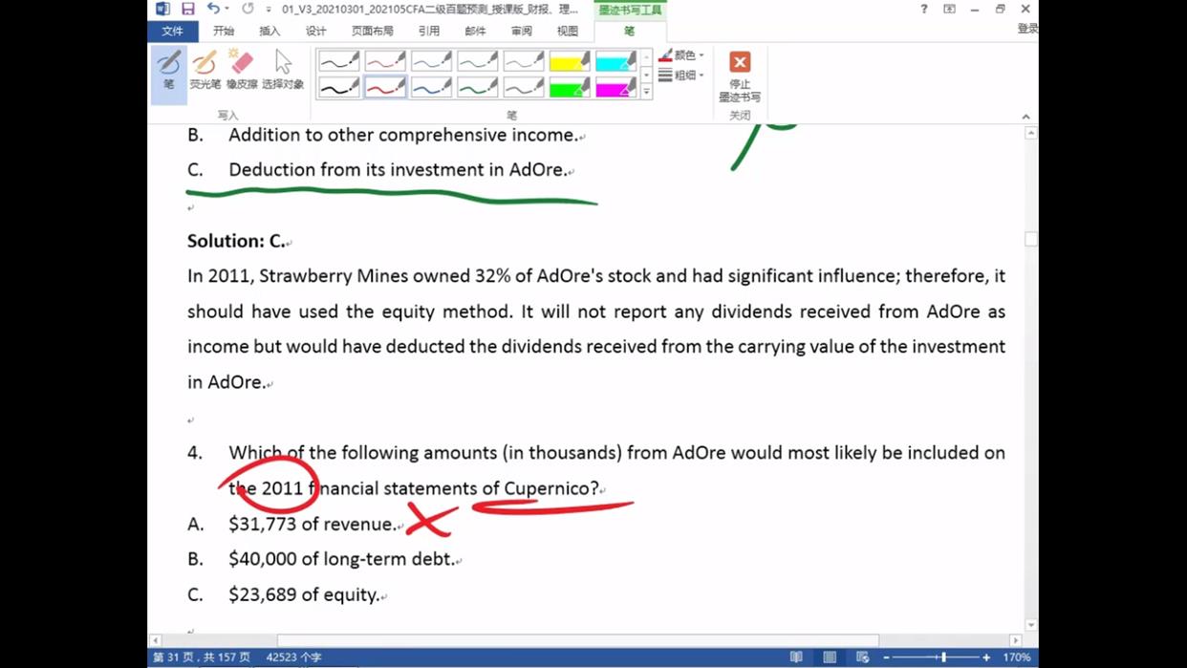The width and height of the screenshot is (1187, 668).
Task: Switch to the 设计 Design tab
Action: 315,31
